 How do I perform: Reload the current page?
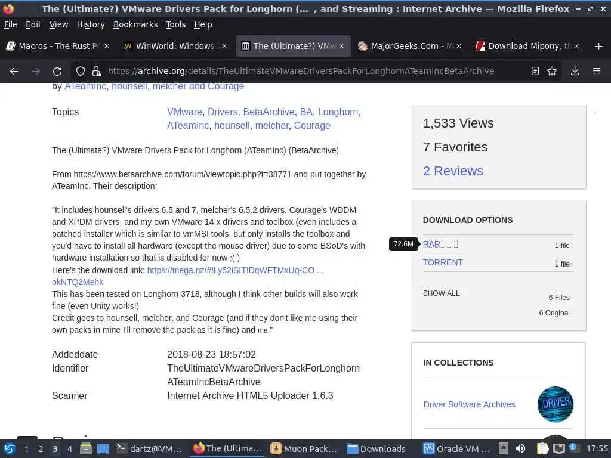click(x=57, y=72)
